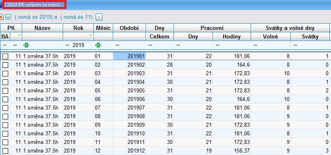The image size is (331, 155).
Task: Click the ABC operator icon in Měsíc filter cell
Action: pyautogui.click(x=98, y=45)
